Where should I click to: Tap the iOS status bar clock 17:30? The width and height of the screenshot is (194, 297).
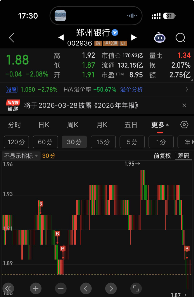click(28, 16)
